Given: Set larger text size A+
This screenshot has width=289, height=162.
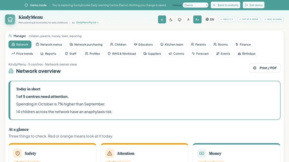Looking at the screenshot, I should pyautogui.click(x=197, y=20).
